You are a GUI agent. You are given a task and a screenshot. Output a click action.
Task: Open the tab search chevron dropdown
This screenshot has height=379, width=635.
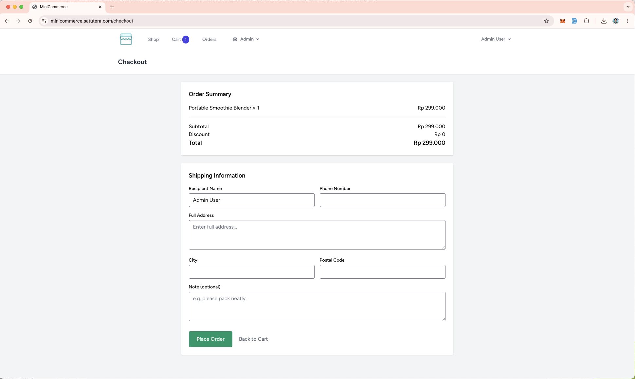tap(628, 7)
